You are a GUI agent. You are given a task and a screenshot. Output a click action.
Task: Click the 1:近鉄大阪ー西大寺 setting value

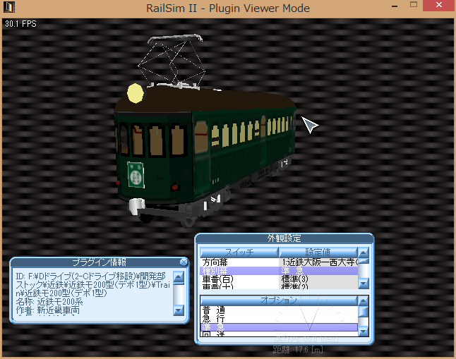(319, 262)
